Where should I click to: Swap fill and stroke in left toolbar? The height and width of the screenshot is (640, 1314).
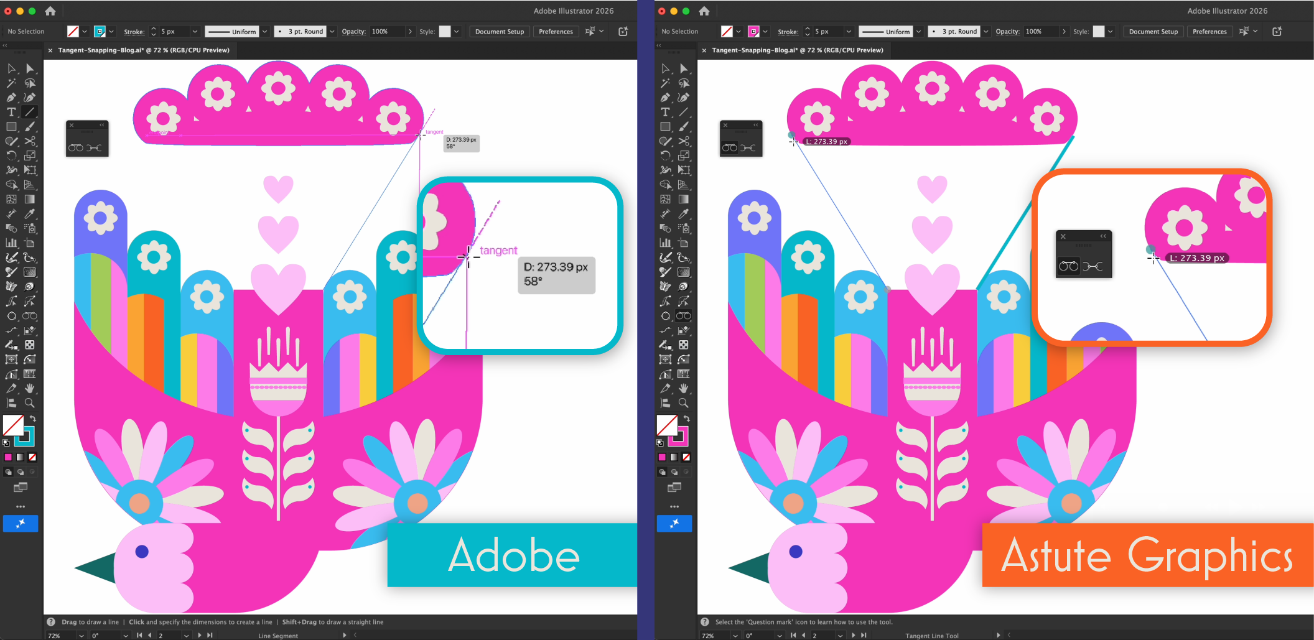click(x=33, y=418)
